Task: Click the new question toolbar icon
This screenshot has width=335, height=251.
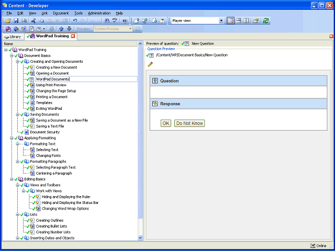Action: (39, 29)
